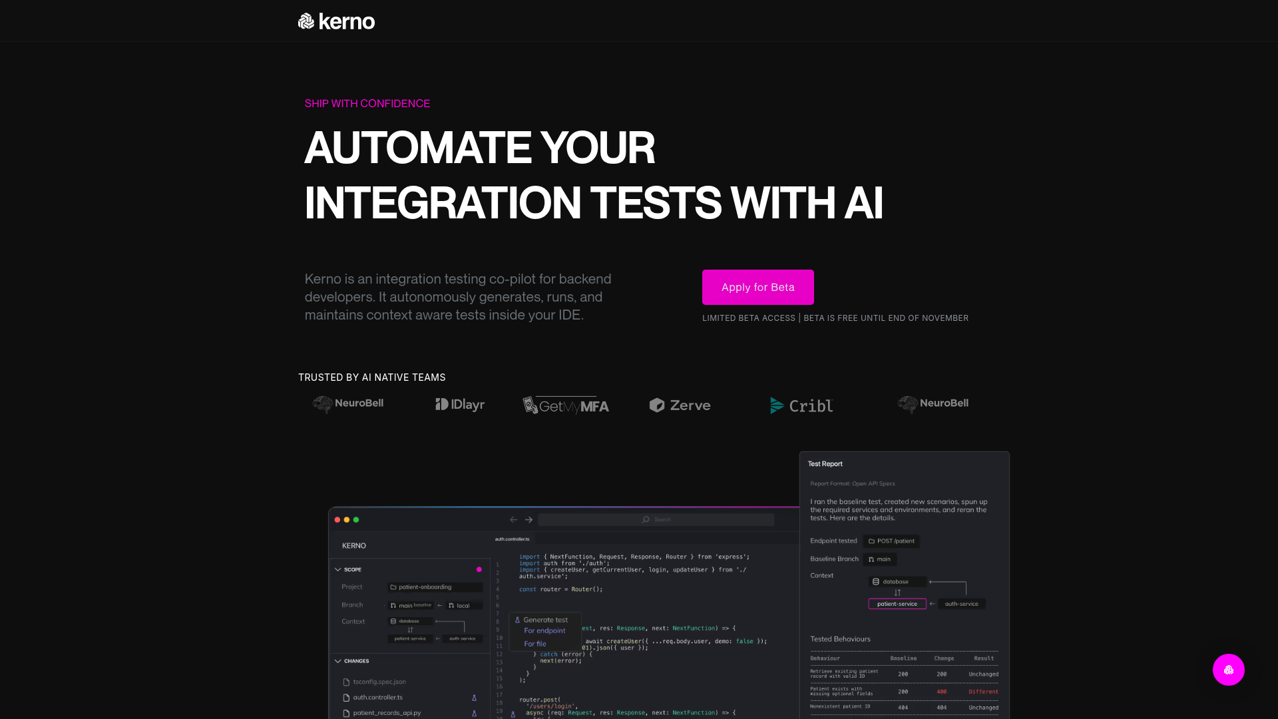Collapse the SCOPE section

point(338,569)
